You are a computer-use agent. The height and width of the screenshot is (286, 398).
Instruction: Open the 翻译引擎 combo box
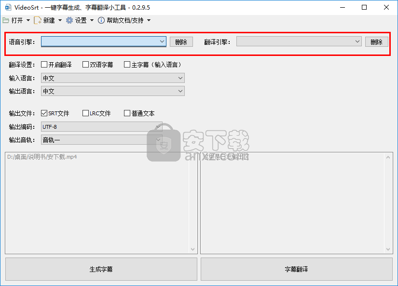[x=299, y=41]
